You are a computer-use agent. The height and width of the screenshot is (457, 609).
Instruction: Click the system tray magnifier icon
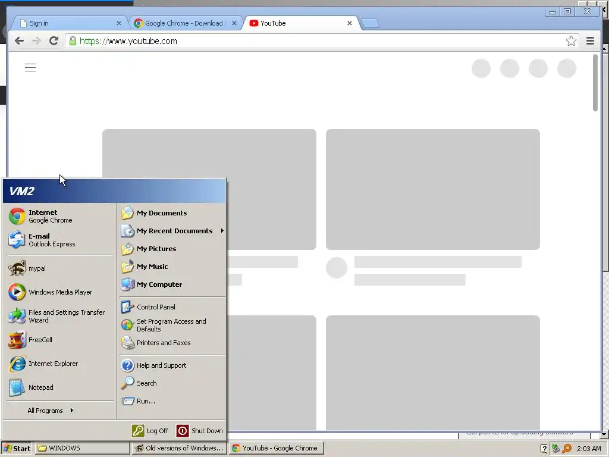coord(567,449)
